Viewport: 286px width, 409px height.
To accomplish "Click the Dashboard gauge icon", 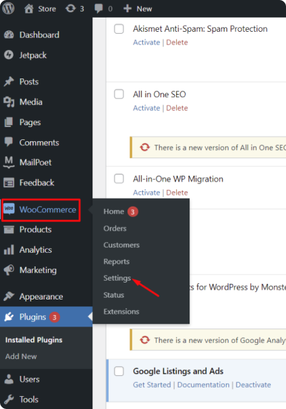I will pyautogui.click(x=9, y=34).
